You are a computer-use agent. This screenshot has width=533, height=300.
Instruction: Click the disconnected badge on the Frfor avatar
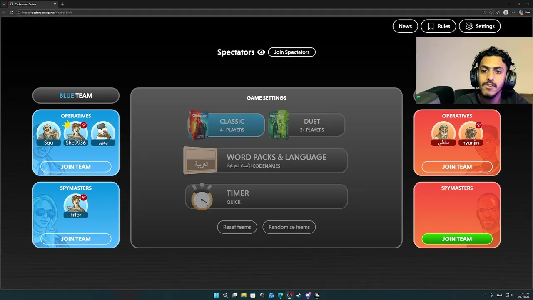[84, 197]
